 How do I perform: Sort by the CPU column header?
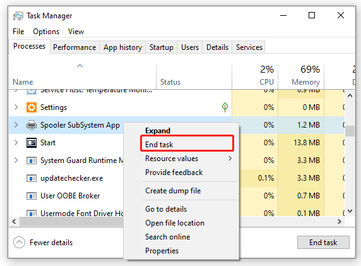click(255, 76)
